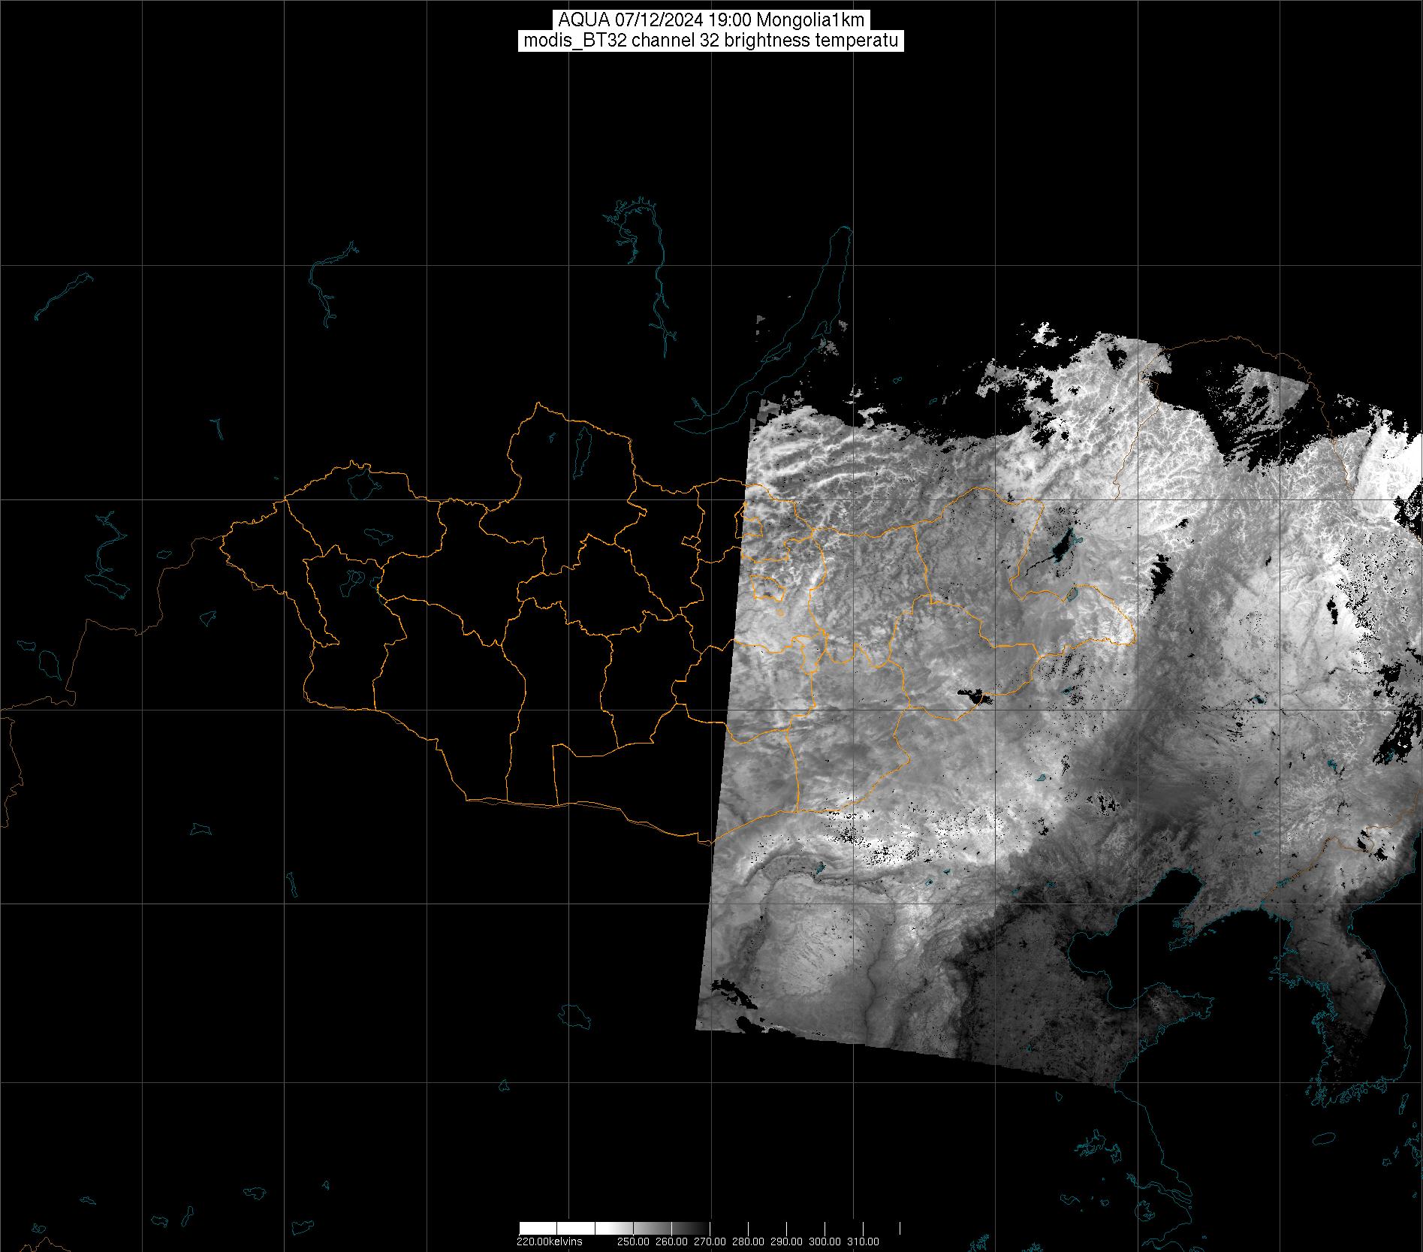Screen dimensions: 1423x1252
Task: Click the "310.00" color bar label
Action: click(863, 1241)
